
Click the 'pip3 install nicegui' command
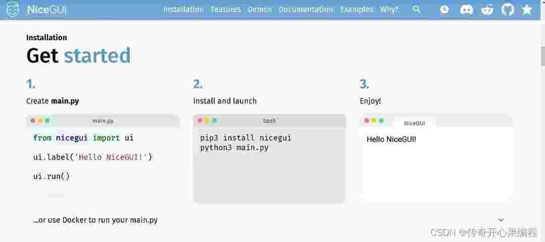[x=245, y=138]
